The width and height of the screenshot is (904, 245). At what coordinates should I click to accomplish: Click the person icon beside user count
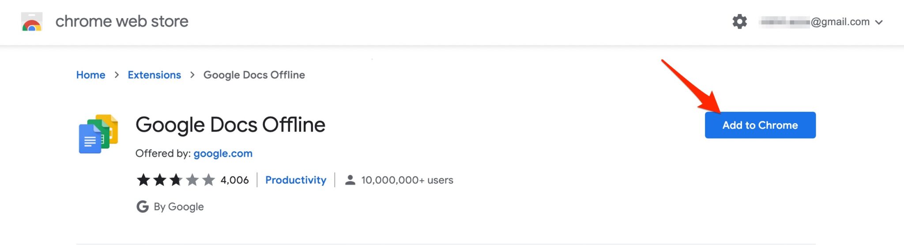(x=350, y=180)
